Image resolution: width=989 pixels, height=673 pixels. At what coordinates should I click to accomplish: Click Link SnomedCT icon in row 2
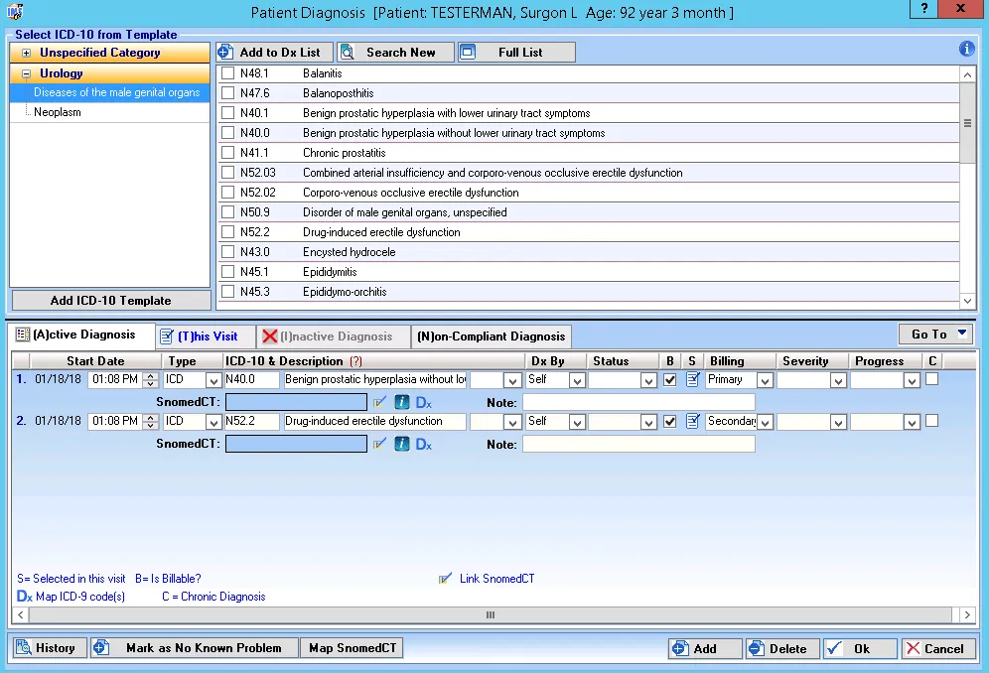[379, 444]
